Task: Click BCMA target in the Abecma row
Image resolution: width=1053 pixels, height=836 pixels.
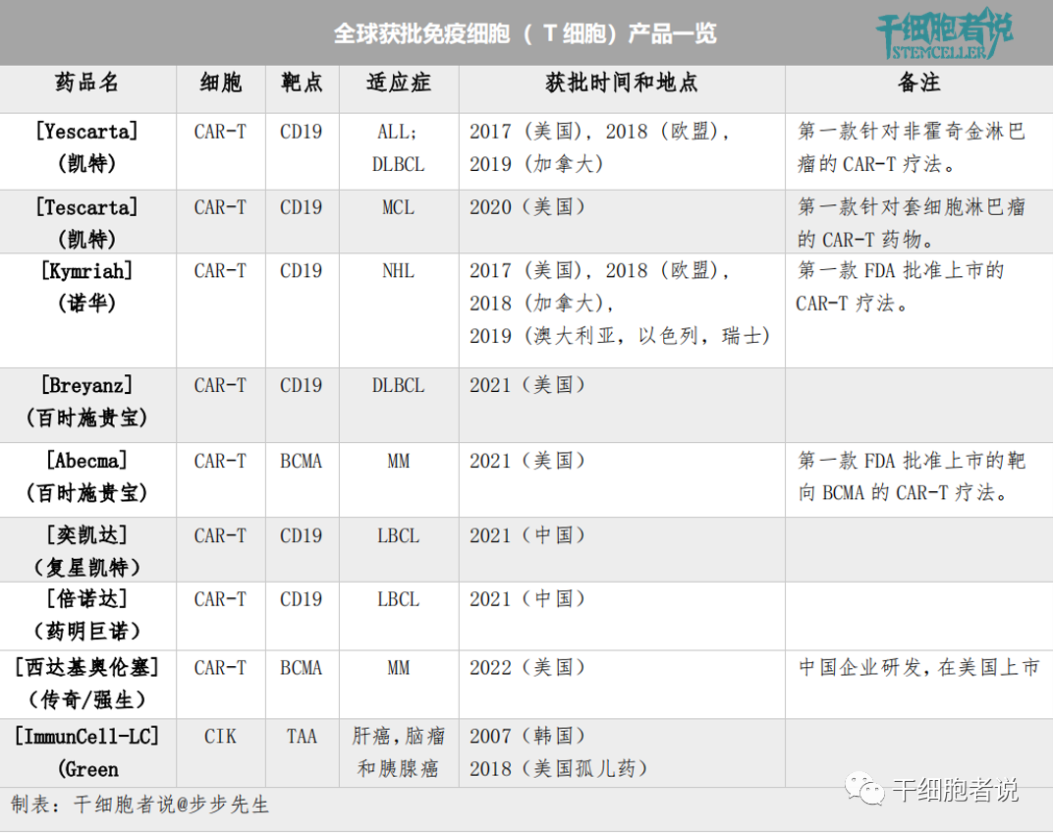Action: click(x=302, y=462)
